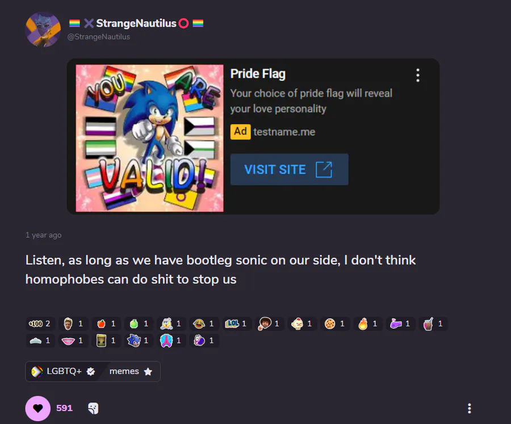Click the tiara crown reaction sticker
The height and width of the screenshot is (424, 511).
40,341
